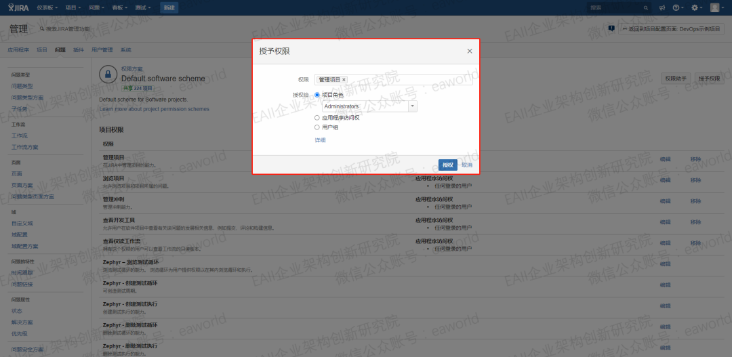This screenshot has width=732, height=357.
Task: Click the notification flag icon beside the return link
Action: 611,28
